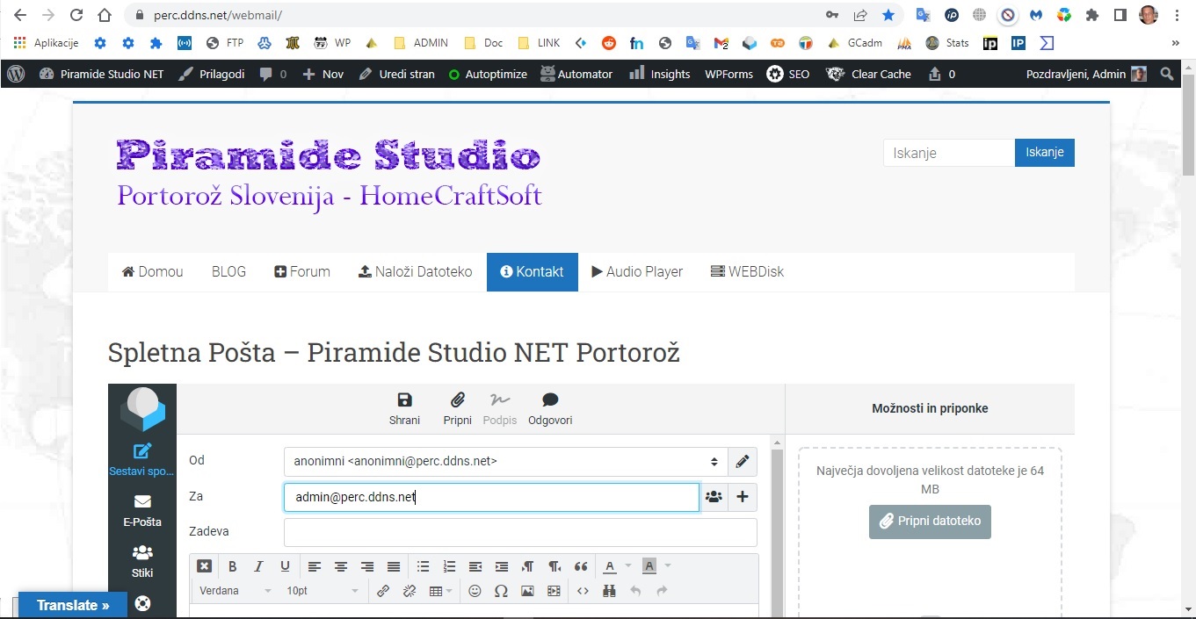Viewport: 1196px width, 619px height.
Task: Toggle the Chrome side panel
Action: click(x=1120, y=15)
